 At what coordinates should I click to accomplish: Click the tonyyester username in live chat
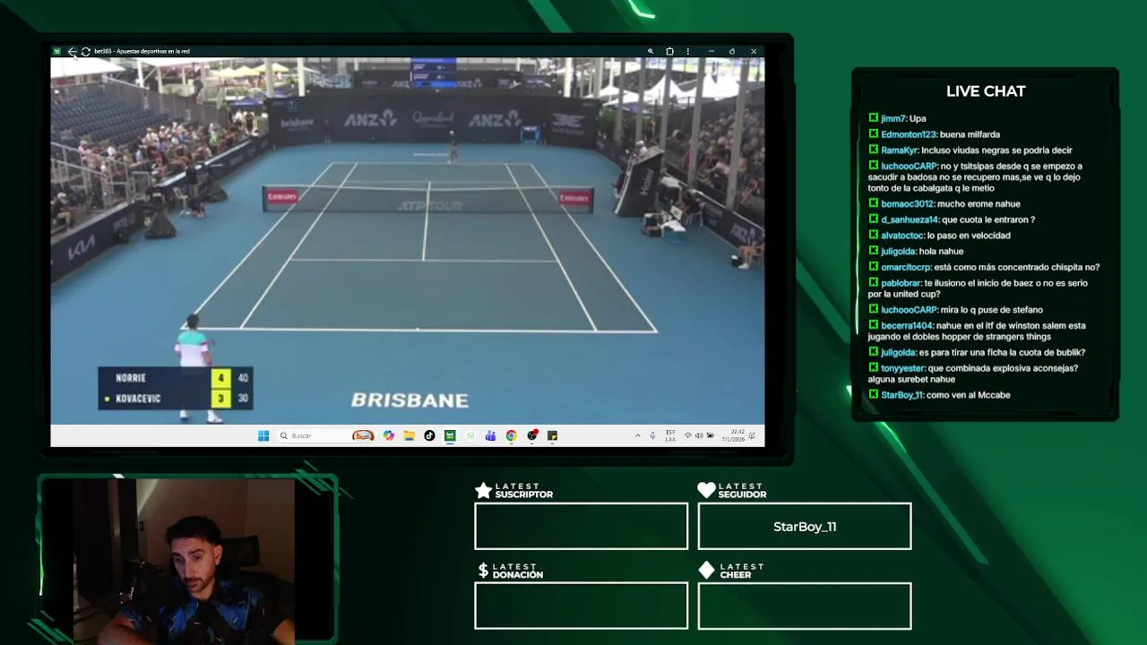tap(903, 368)
